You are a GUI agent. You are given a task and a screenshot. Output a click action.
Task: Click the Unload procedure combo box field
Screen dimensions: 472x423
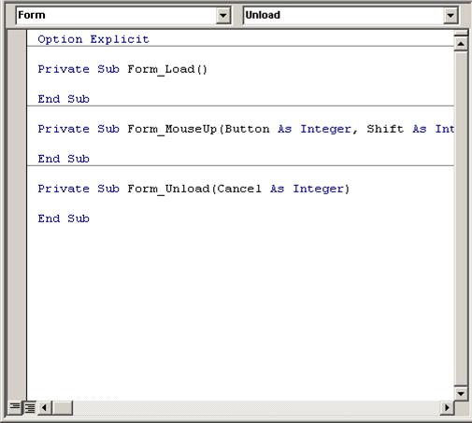point(350,15)
